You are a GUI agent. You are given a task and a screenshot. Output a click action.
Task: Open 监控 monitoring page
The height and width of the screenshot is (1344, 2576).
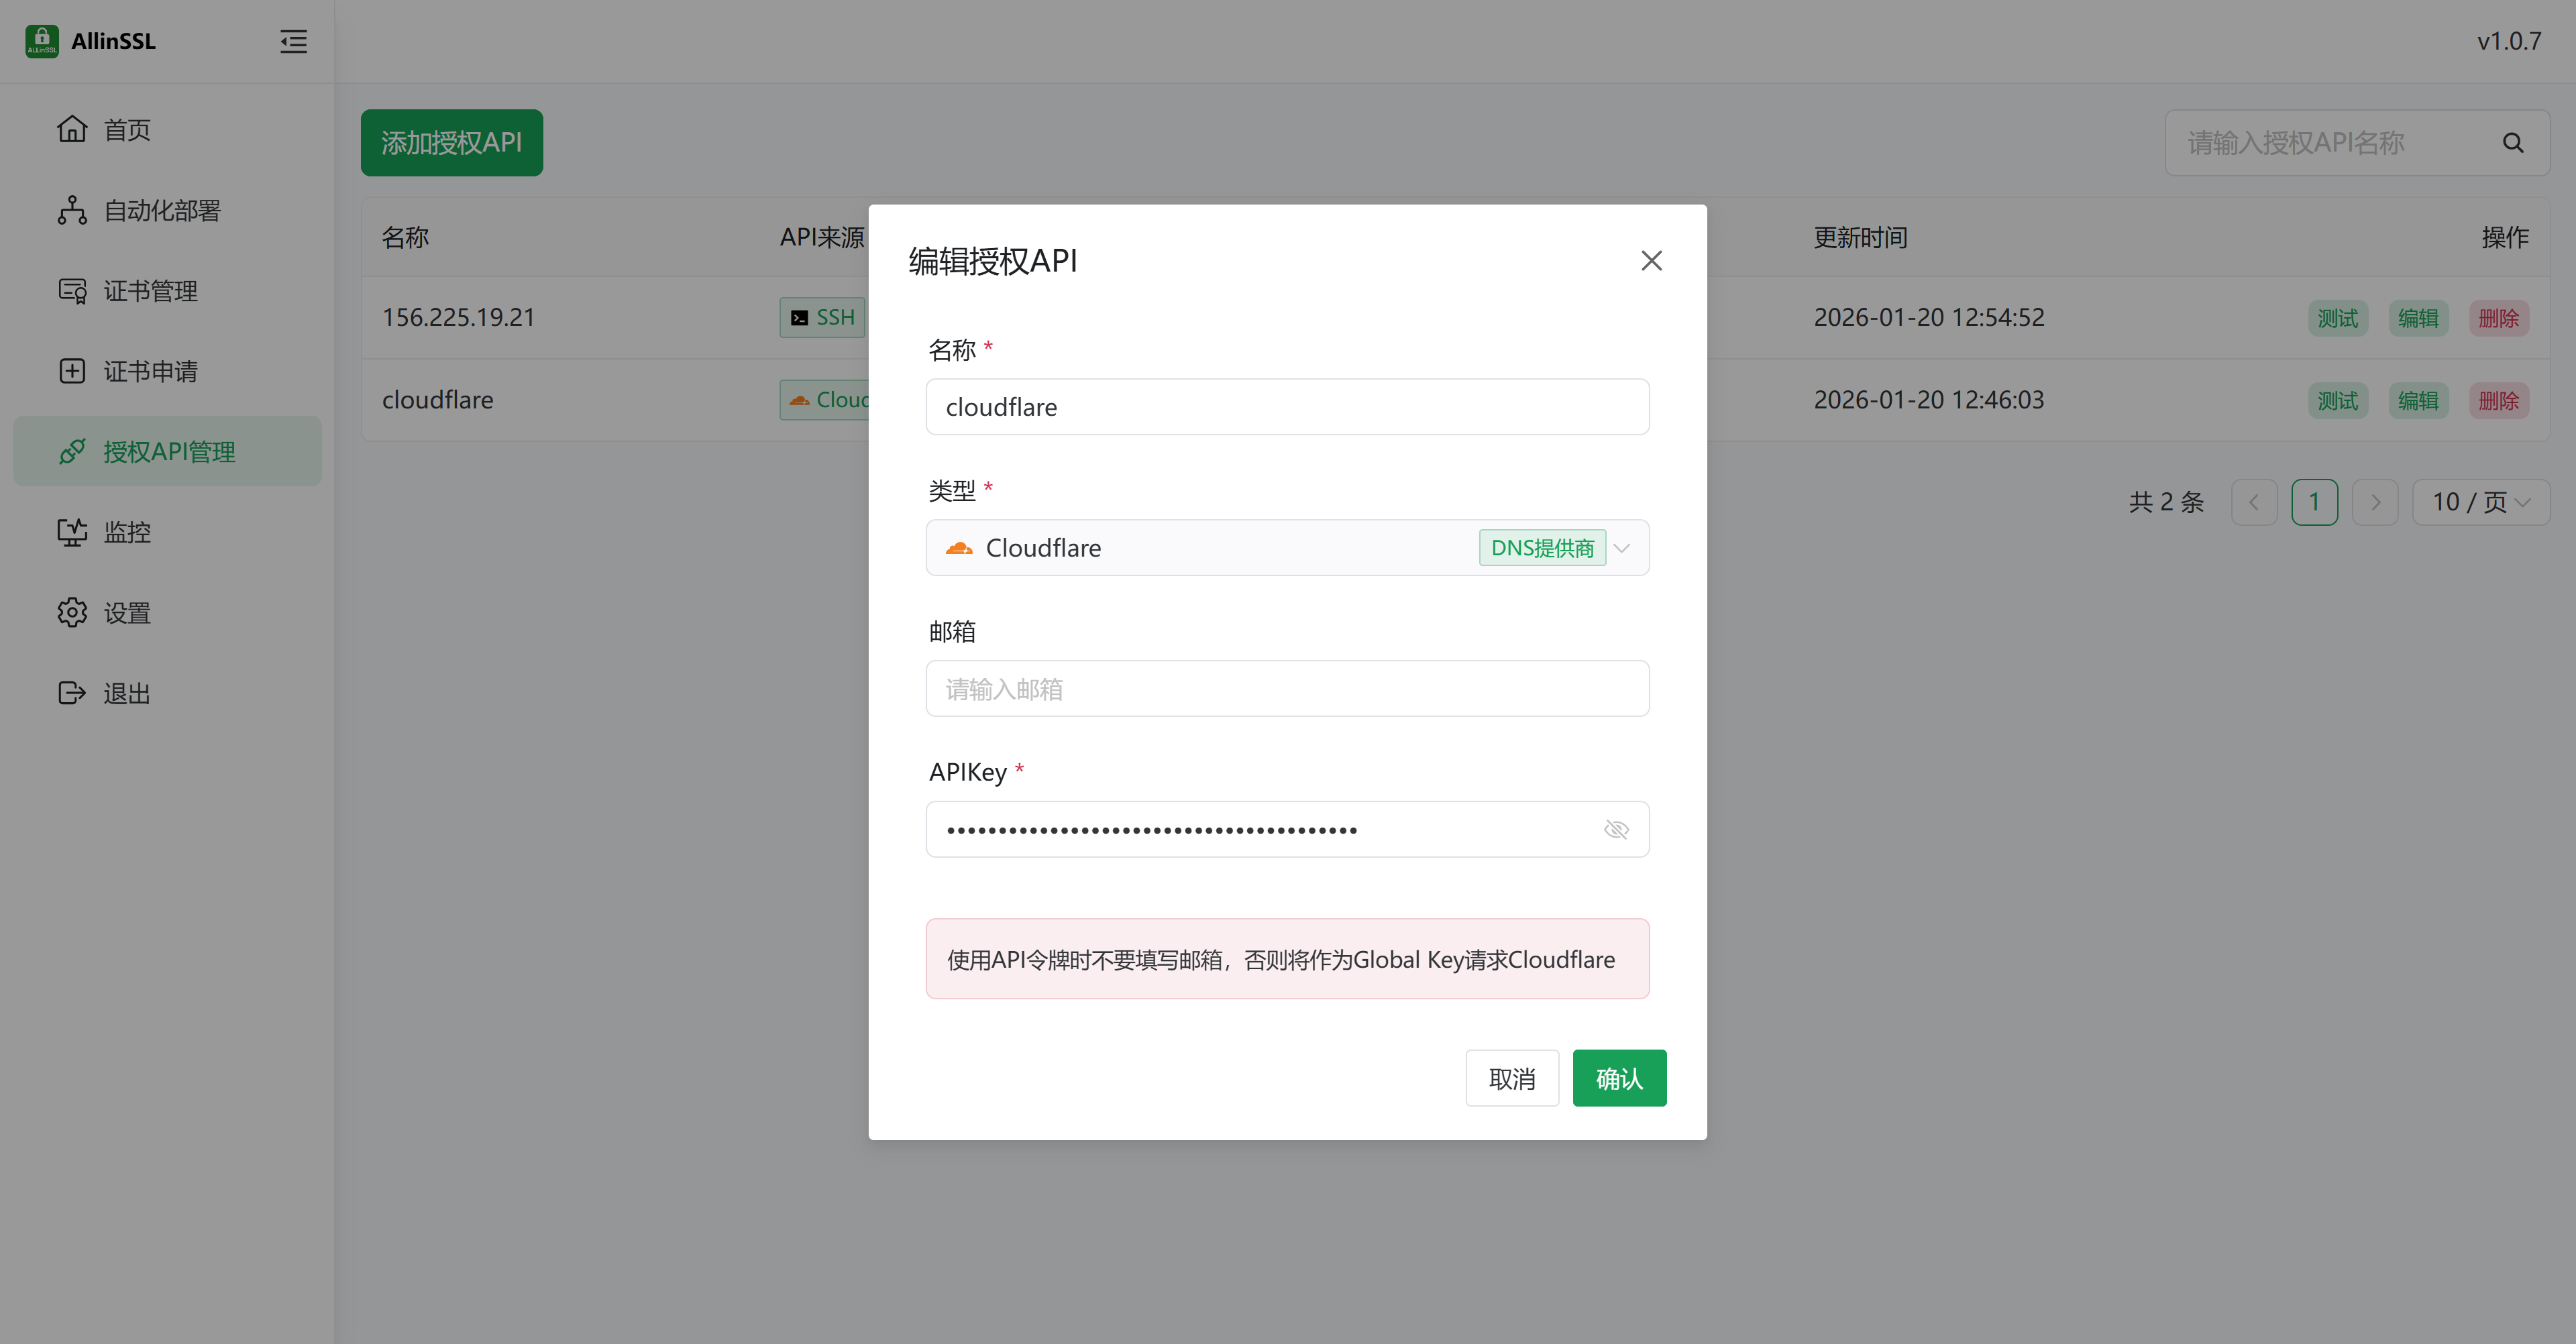[167, 532]
